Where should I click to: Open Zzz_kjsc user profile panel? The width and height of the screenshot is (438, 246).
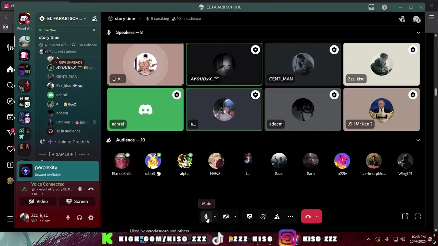click(39, 218)
